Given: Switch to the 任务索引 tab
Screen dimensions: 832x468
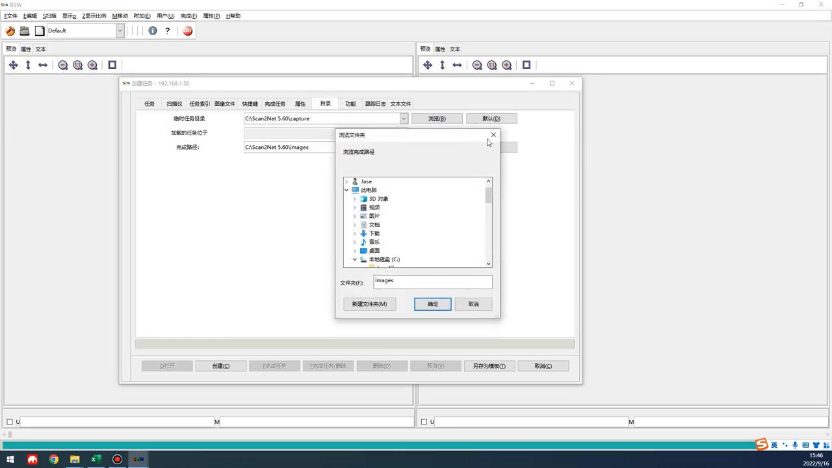Looking at the screenshot, I should tap(199, 104).
